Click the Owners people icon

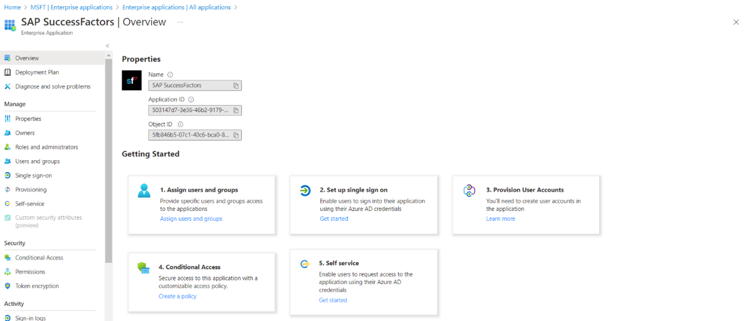(x=7, y=133)
